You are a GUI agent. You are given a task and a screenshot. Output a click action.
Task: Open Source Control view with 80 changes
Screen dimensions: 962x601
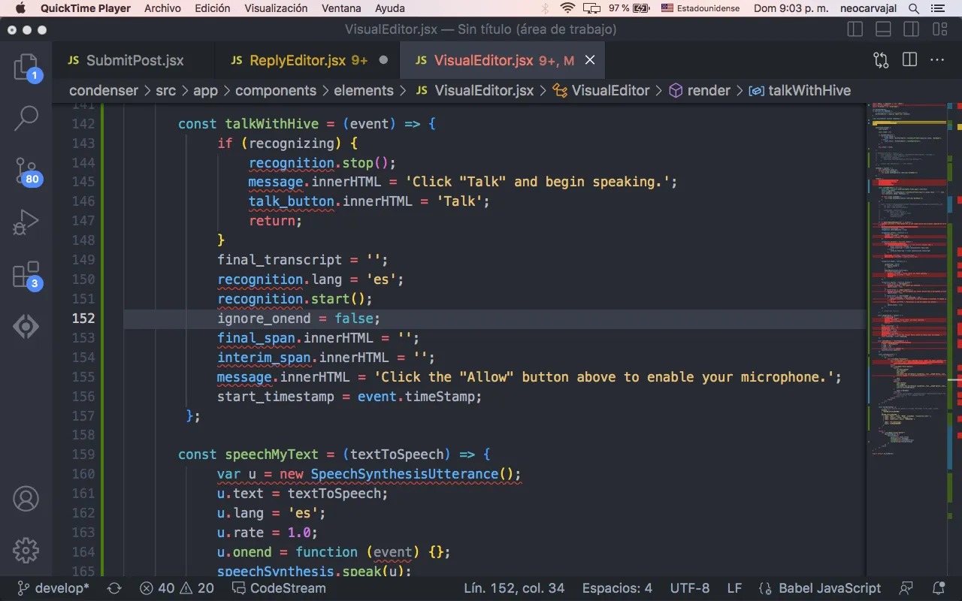[x=26, y=171]
